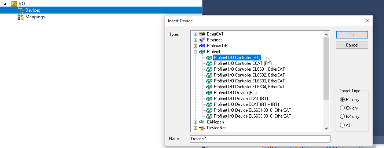Click the CANopen icon in list
The width and height of the screenshot is (384, 148).
click(x=202, y=122)
